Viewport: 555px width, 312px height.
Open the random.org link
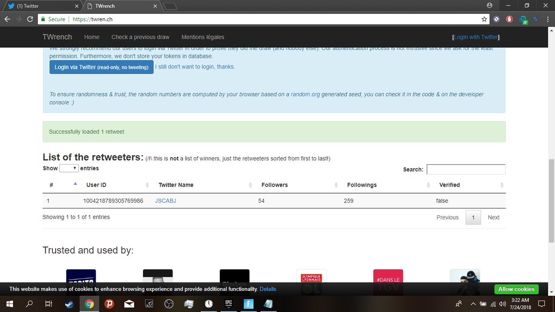(x=305, y=94)
